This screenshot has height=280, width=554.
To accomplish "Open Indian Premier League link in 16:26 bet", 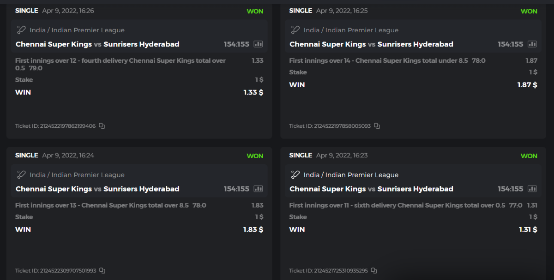I will [x=88, y=30].
